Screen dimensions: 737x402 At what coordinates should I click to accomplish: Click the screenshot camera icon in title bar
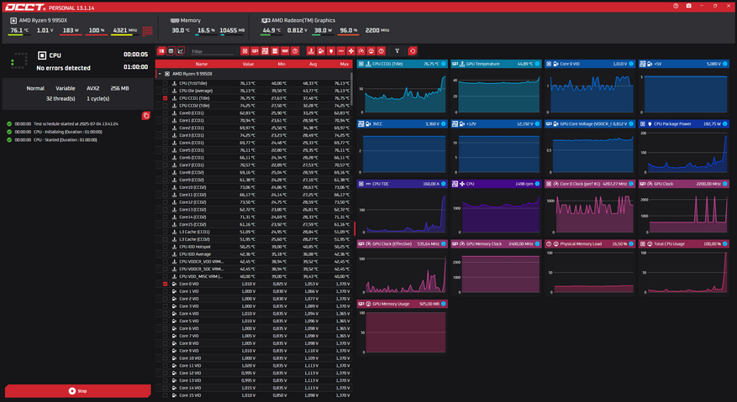[x=688, y=6]
